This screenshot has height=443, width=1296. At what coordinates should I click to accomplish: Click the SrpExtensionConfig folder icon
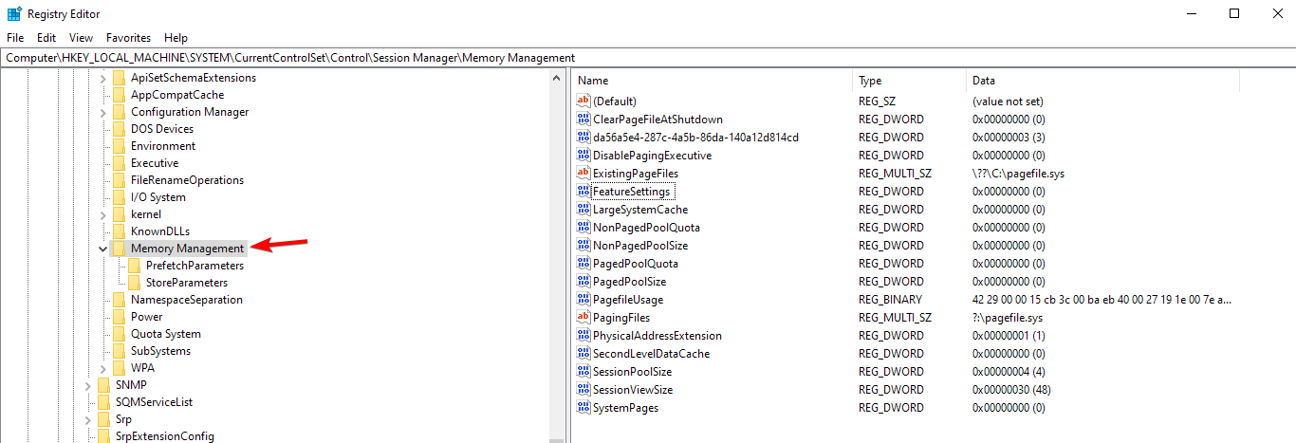tap(103, 436)
